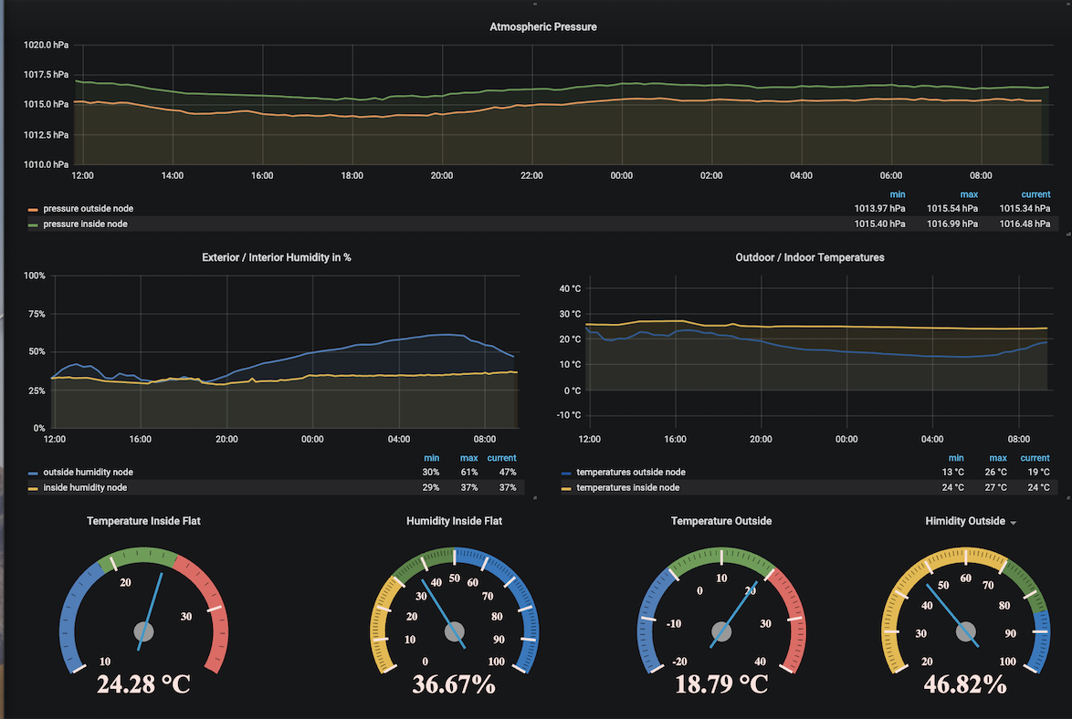This screenshot has width=1072, height=719.
Task: Sort humidity legend by current column
Action: 502,458
